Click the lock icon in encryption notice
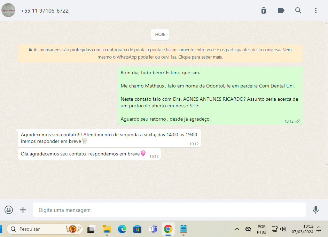The height and width of the screenshot is (237, 328). pyautogui.click(x=30, y=49)
